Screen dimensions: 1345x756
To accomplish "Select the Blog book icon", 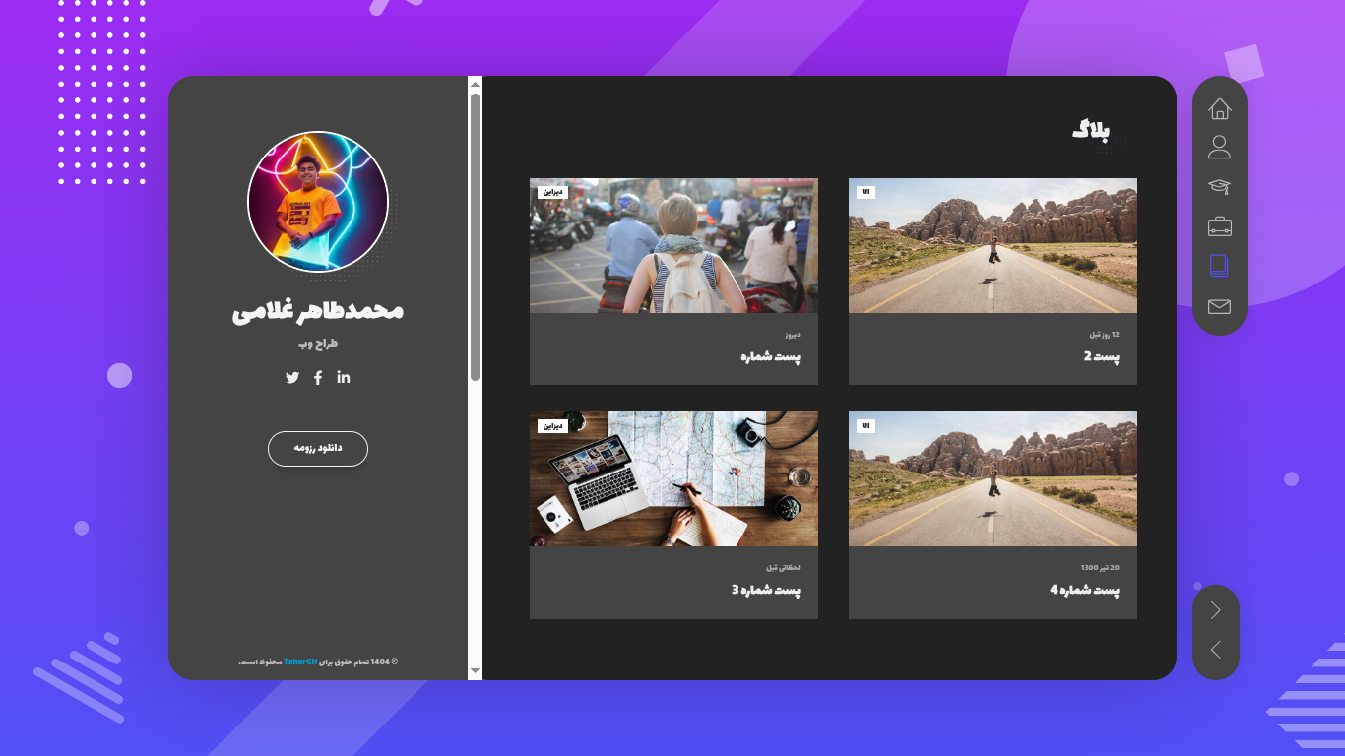I will 1219,266.
